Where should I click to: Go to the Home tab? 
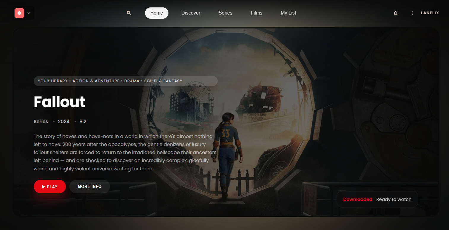[157, 13]
